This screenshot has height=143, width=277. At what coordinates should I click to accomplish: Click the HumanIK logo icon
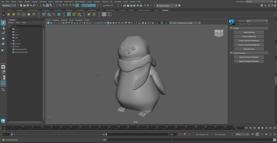click(232, 22)
